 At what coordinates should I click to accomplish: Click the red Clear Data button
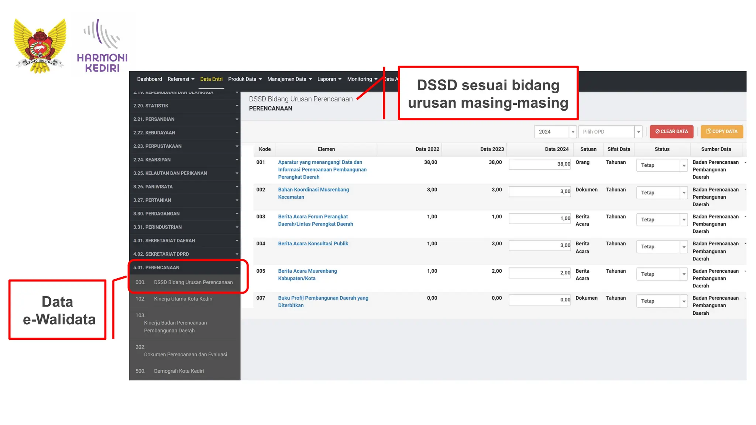click(x=671, y=132)
